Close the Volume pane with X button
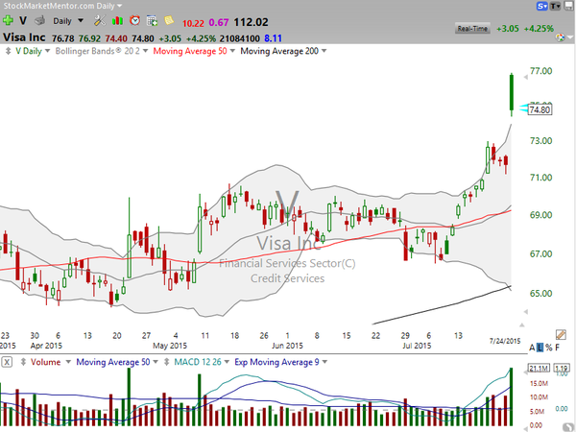This screenshot has width=576, height=432. (x=7, y=362)
